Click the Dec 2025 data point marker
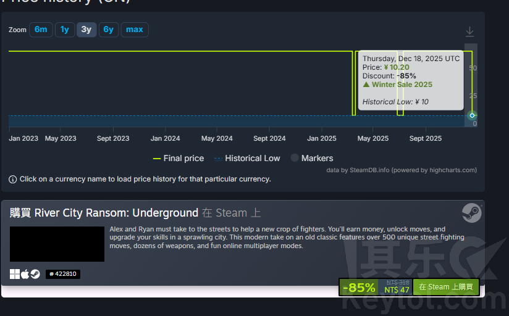Image resolution: width=509 pixels, height=316 pixels. (x=472, y=115)
